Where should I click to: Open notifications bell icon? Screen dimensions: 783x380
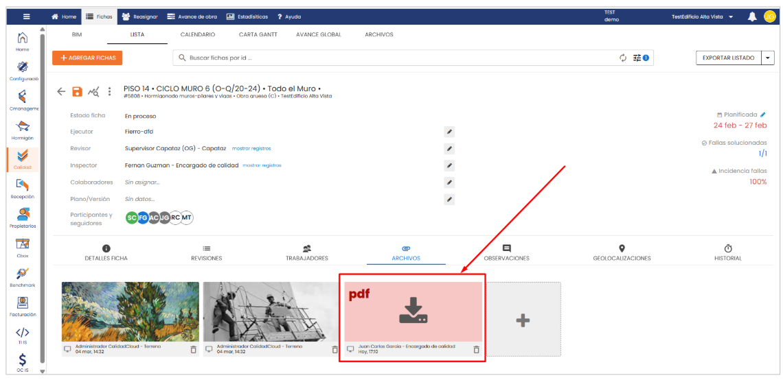[752, 16]
